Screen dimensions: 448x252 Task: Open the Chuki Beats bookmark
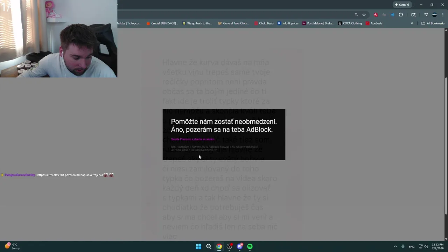[264, 23]
